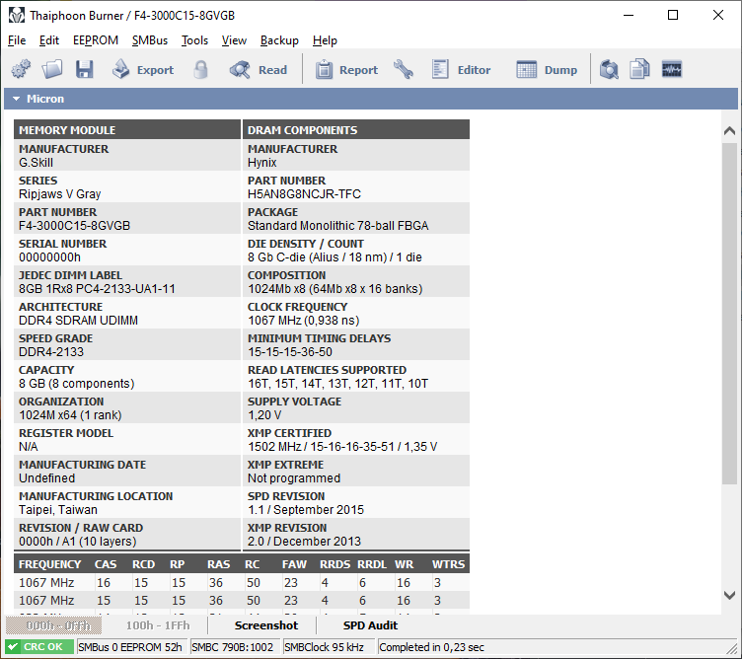Click the supply voltage '1,20 V' value
The width and height of the screenshot is (743, 659).
264,415
